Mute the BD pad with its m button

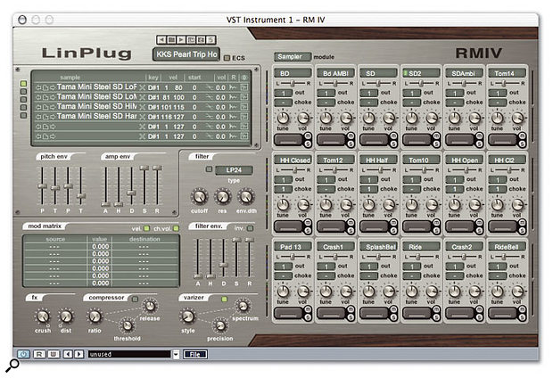[308, 136]
